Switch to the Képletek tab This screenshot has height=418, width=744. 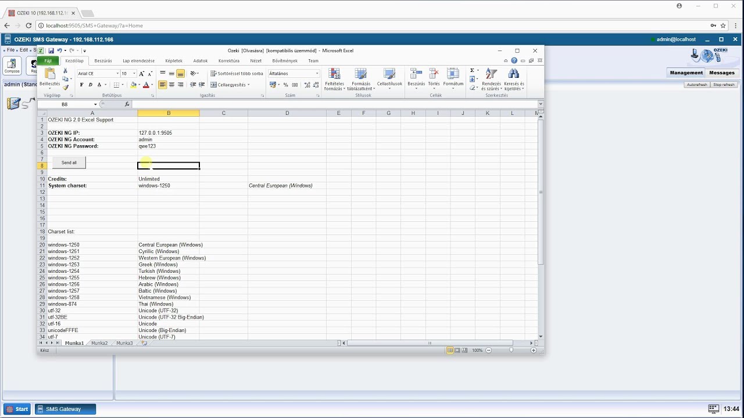coord(174,61)
